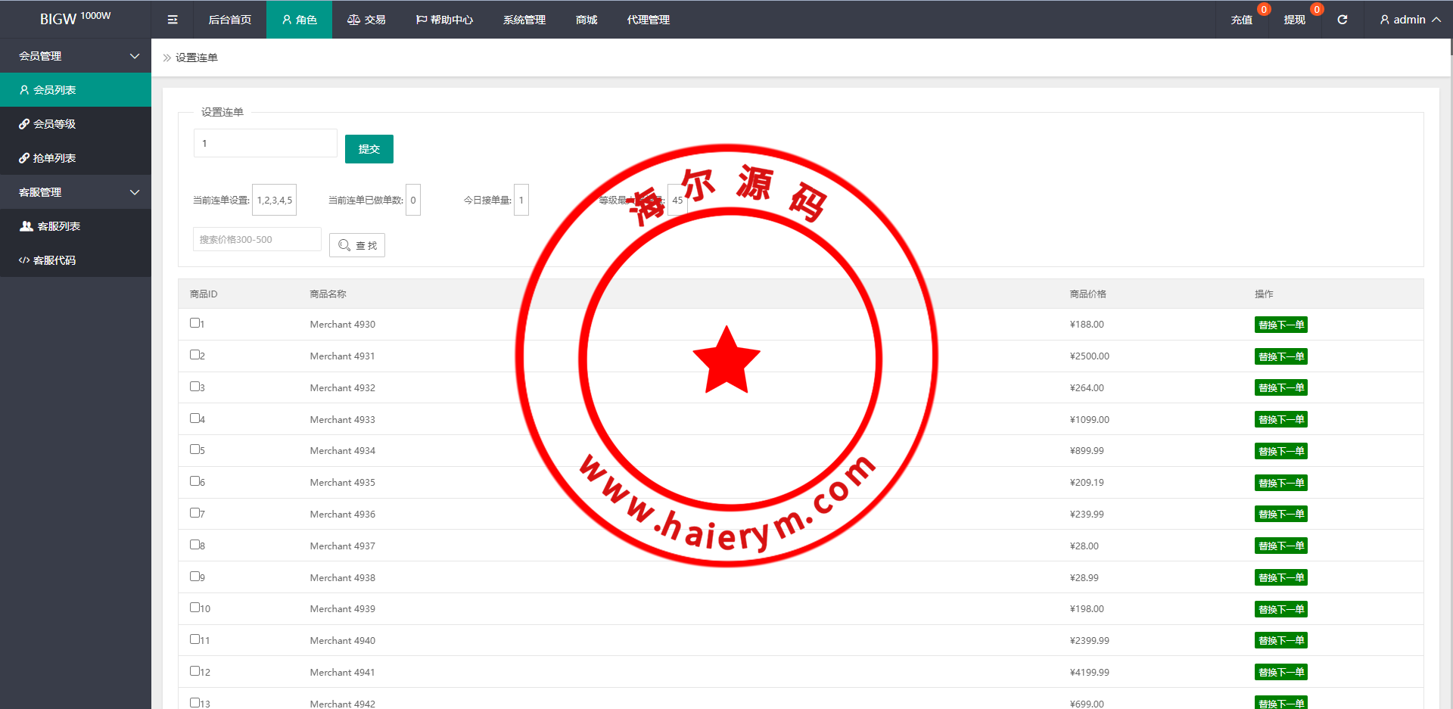This screenshot has width=1453, height=709.
Task: Click the 充值 recharge notification item
Action: pyautogui.click(x=1241, y=20)
